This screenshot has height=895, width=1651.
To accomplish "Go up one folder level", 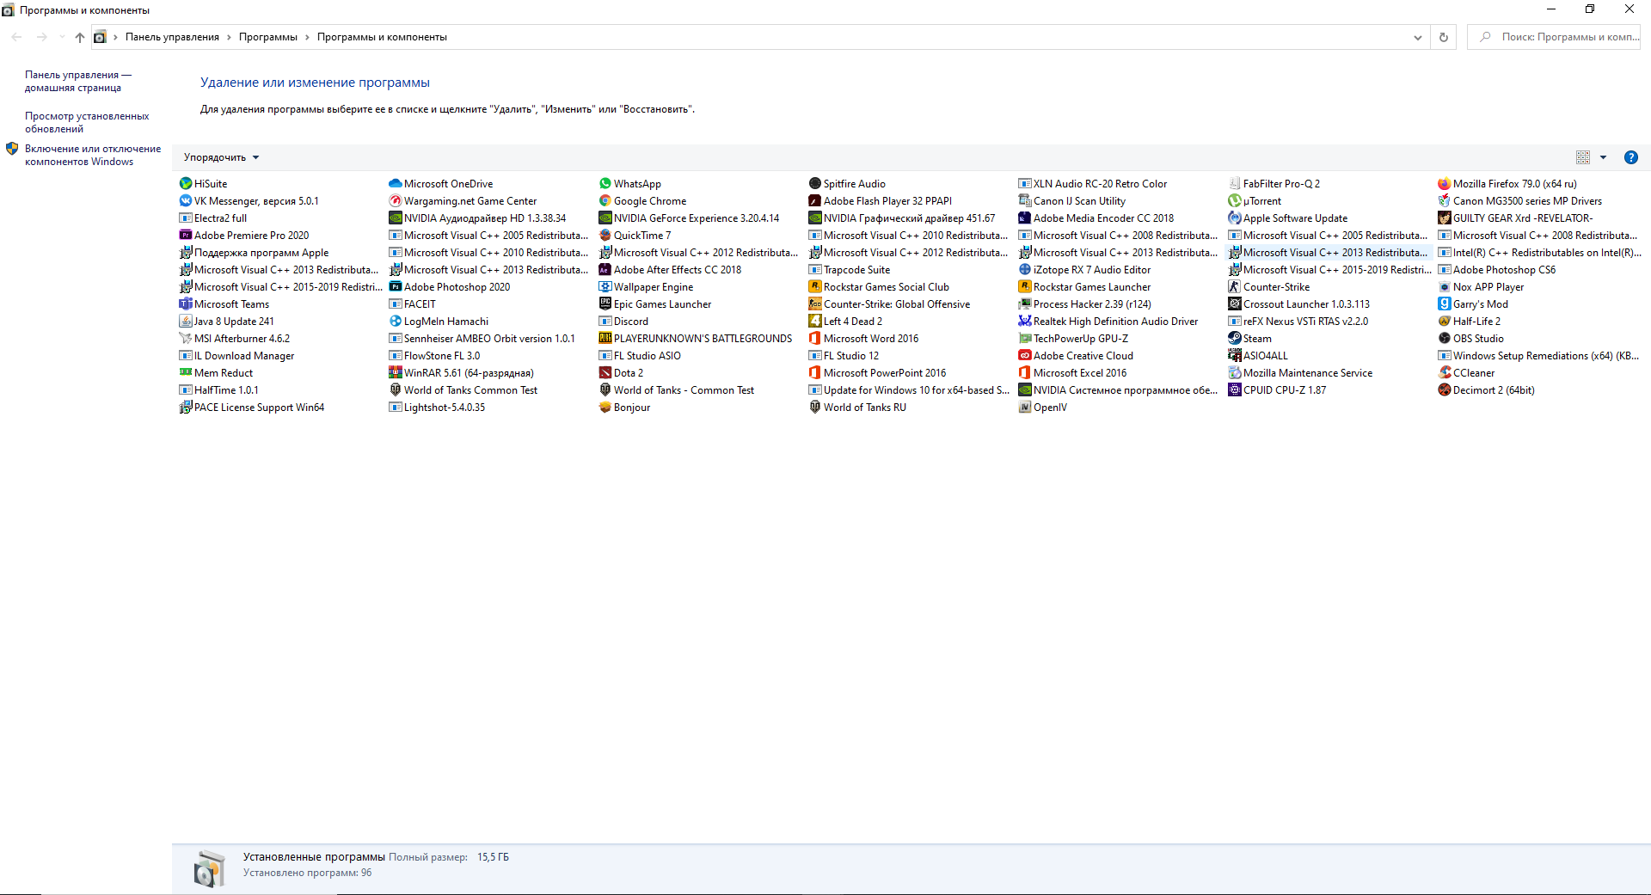I will click(x=80, y=37).
